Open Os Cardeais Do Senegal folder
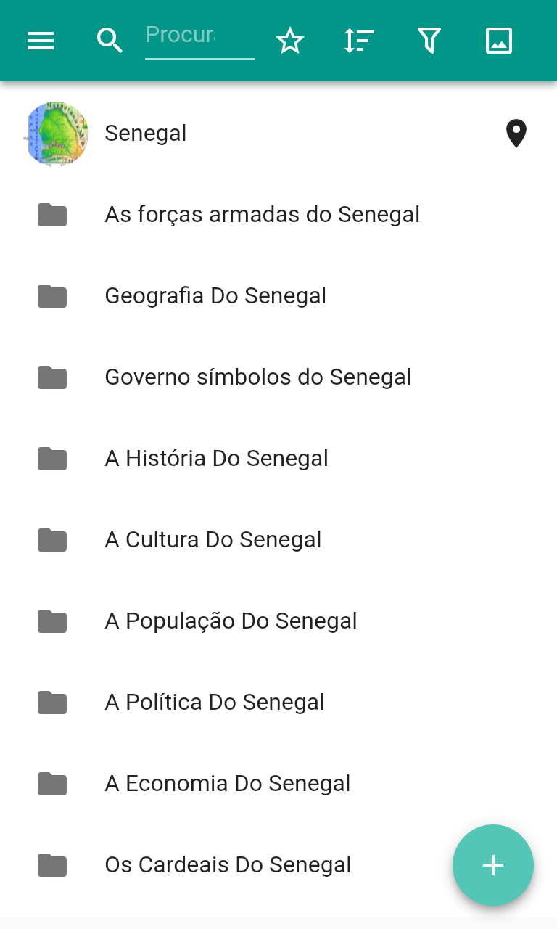The image size is (557, 929). pos(228,865)
